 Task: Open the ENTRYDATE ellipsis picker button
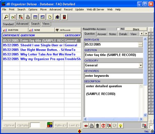[x=140, y=45]
